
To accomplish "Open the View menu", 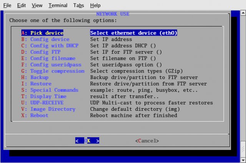I will (x=37, y=5).
